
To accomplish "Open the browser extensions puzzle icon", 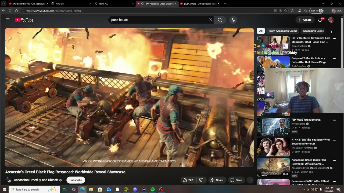I will [x=292, y=11].
